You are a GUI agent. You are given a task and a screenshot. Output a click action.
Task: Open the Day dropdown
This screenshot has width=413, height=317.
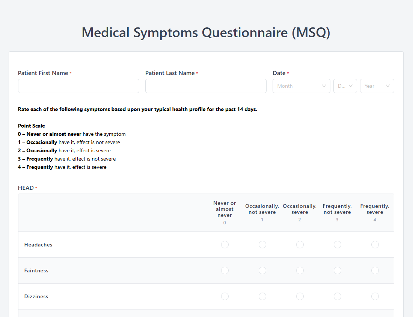point(345,86)
